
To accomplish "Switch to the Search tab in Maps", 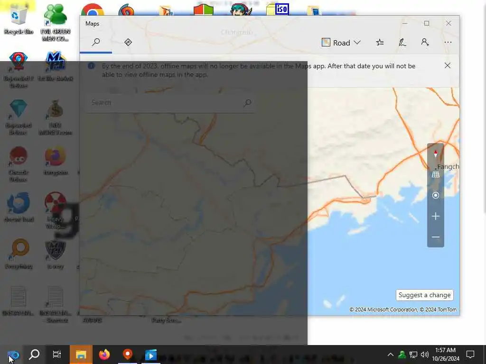I will point(96,42).
